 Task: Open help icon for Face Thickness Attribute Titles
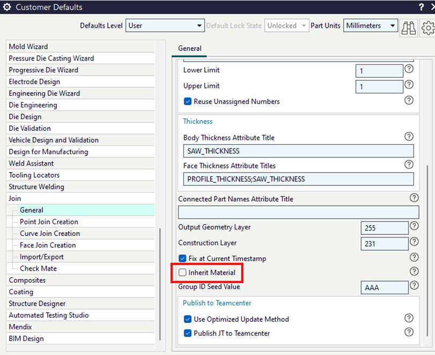coord(409,165)
